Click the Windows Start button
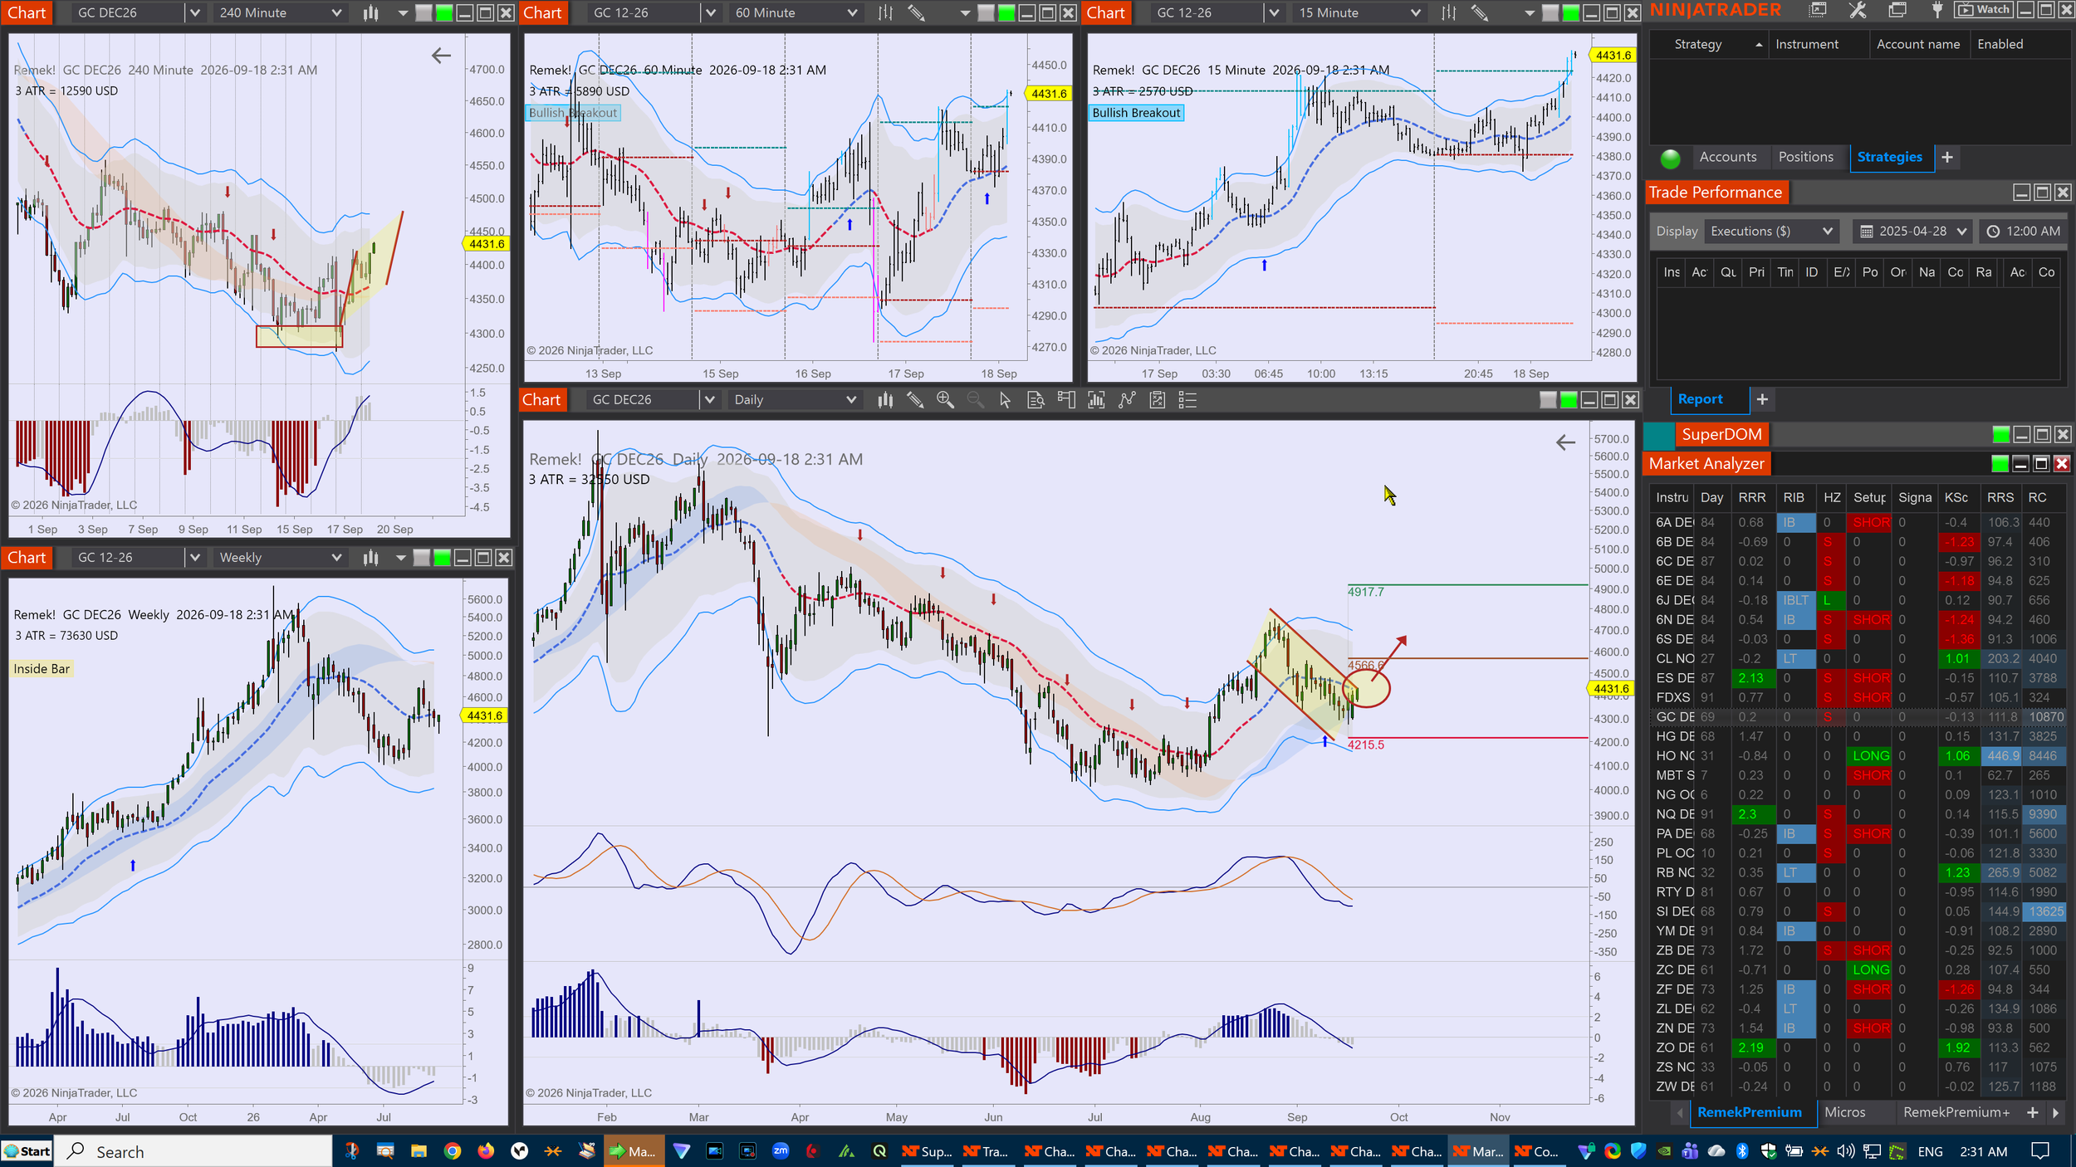 tap(27, 1151)
